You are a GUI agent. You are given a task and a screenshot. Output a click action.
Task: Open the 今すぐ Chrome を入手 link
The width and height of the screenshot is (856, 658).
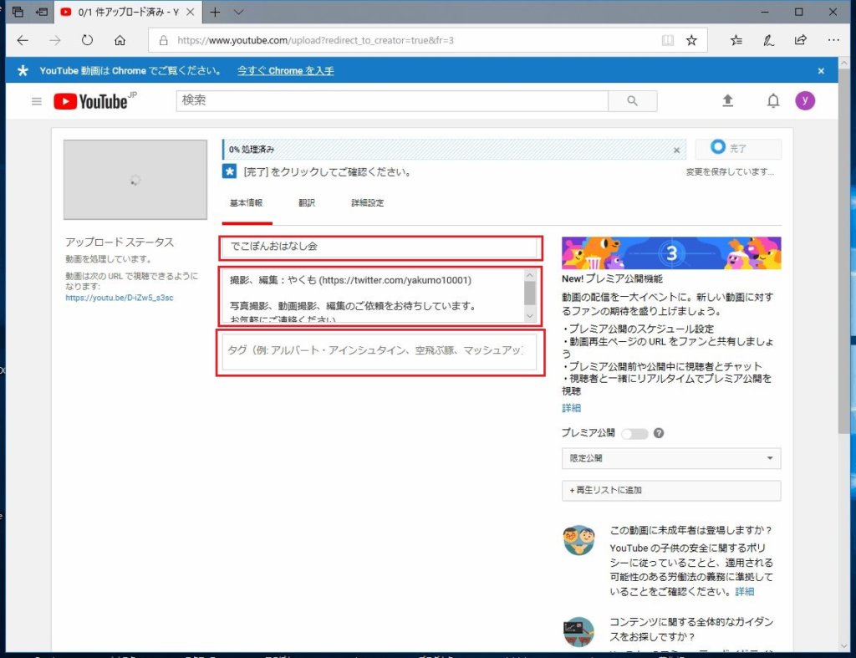point(285,70)
